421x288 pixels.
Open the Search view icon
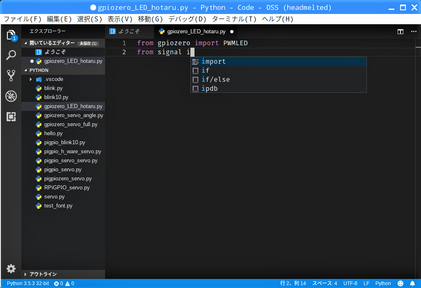coord(11,55)
